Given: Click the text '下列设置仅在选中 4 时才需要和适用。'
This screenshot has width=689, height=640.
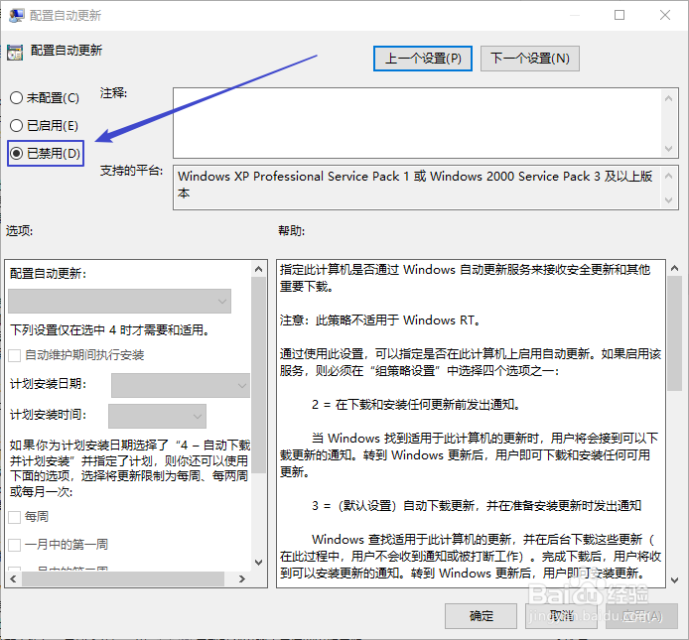Looking at the screenshot, I should (x=109, y=329).
